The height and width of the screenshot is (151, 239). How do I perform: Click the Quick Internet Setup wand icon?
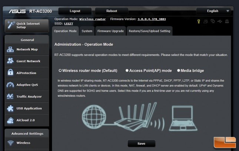coord(11,25)
